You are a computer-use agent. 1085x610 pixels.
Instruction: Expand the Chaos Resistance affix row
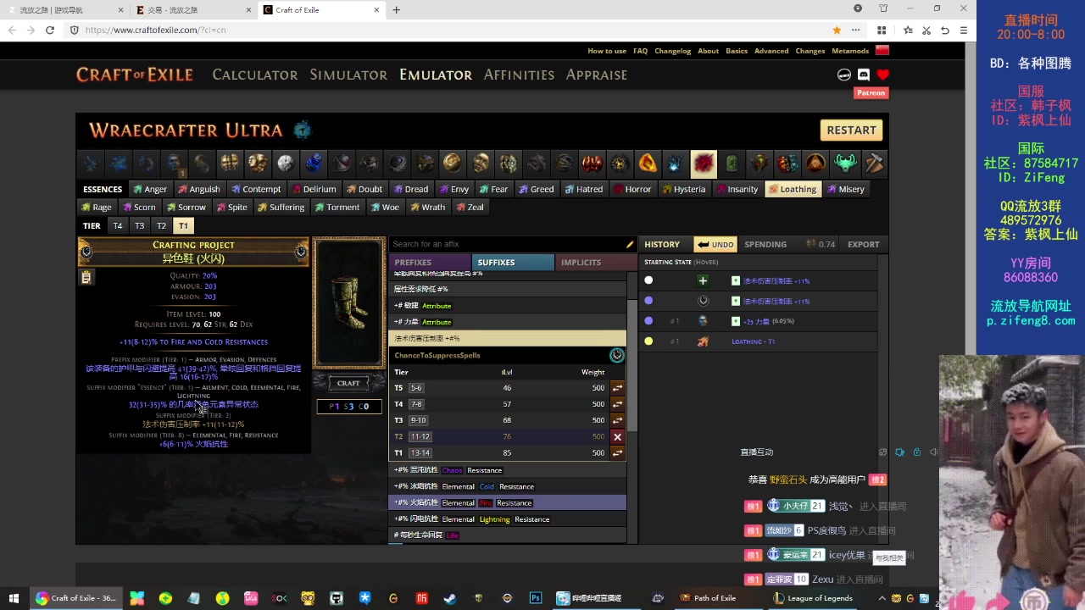(507, 470)
